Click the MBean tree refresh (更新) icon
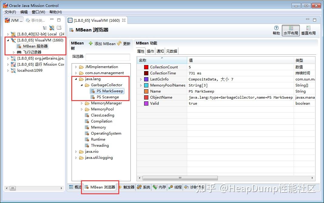 pyautogui.click(x=119, y=43)
